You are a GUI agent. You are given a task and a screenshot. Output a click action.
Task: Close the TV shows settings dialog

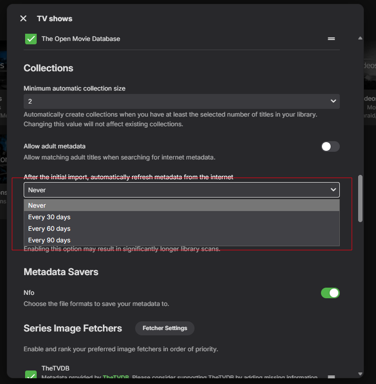pyautogui.click(x=23, y=18)
